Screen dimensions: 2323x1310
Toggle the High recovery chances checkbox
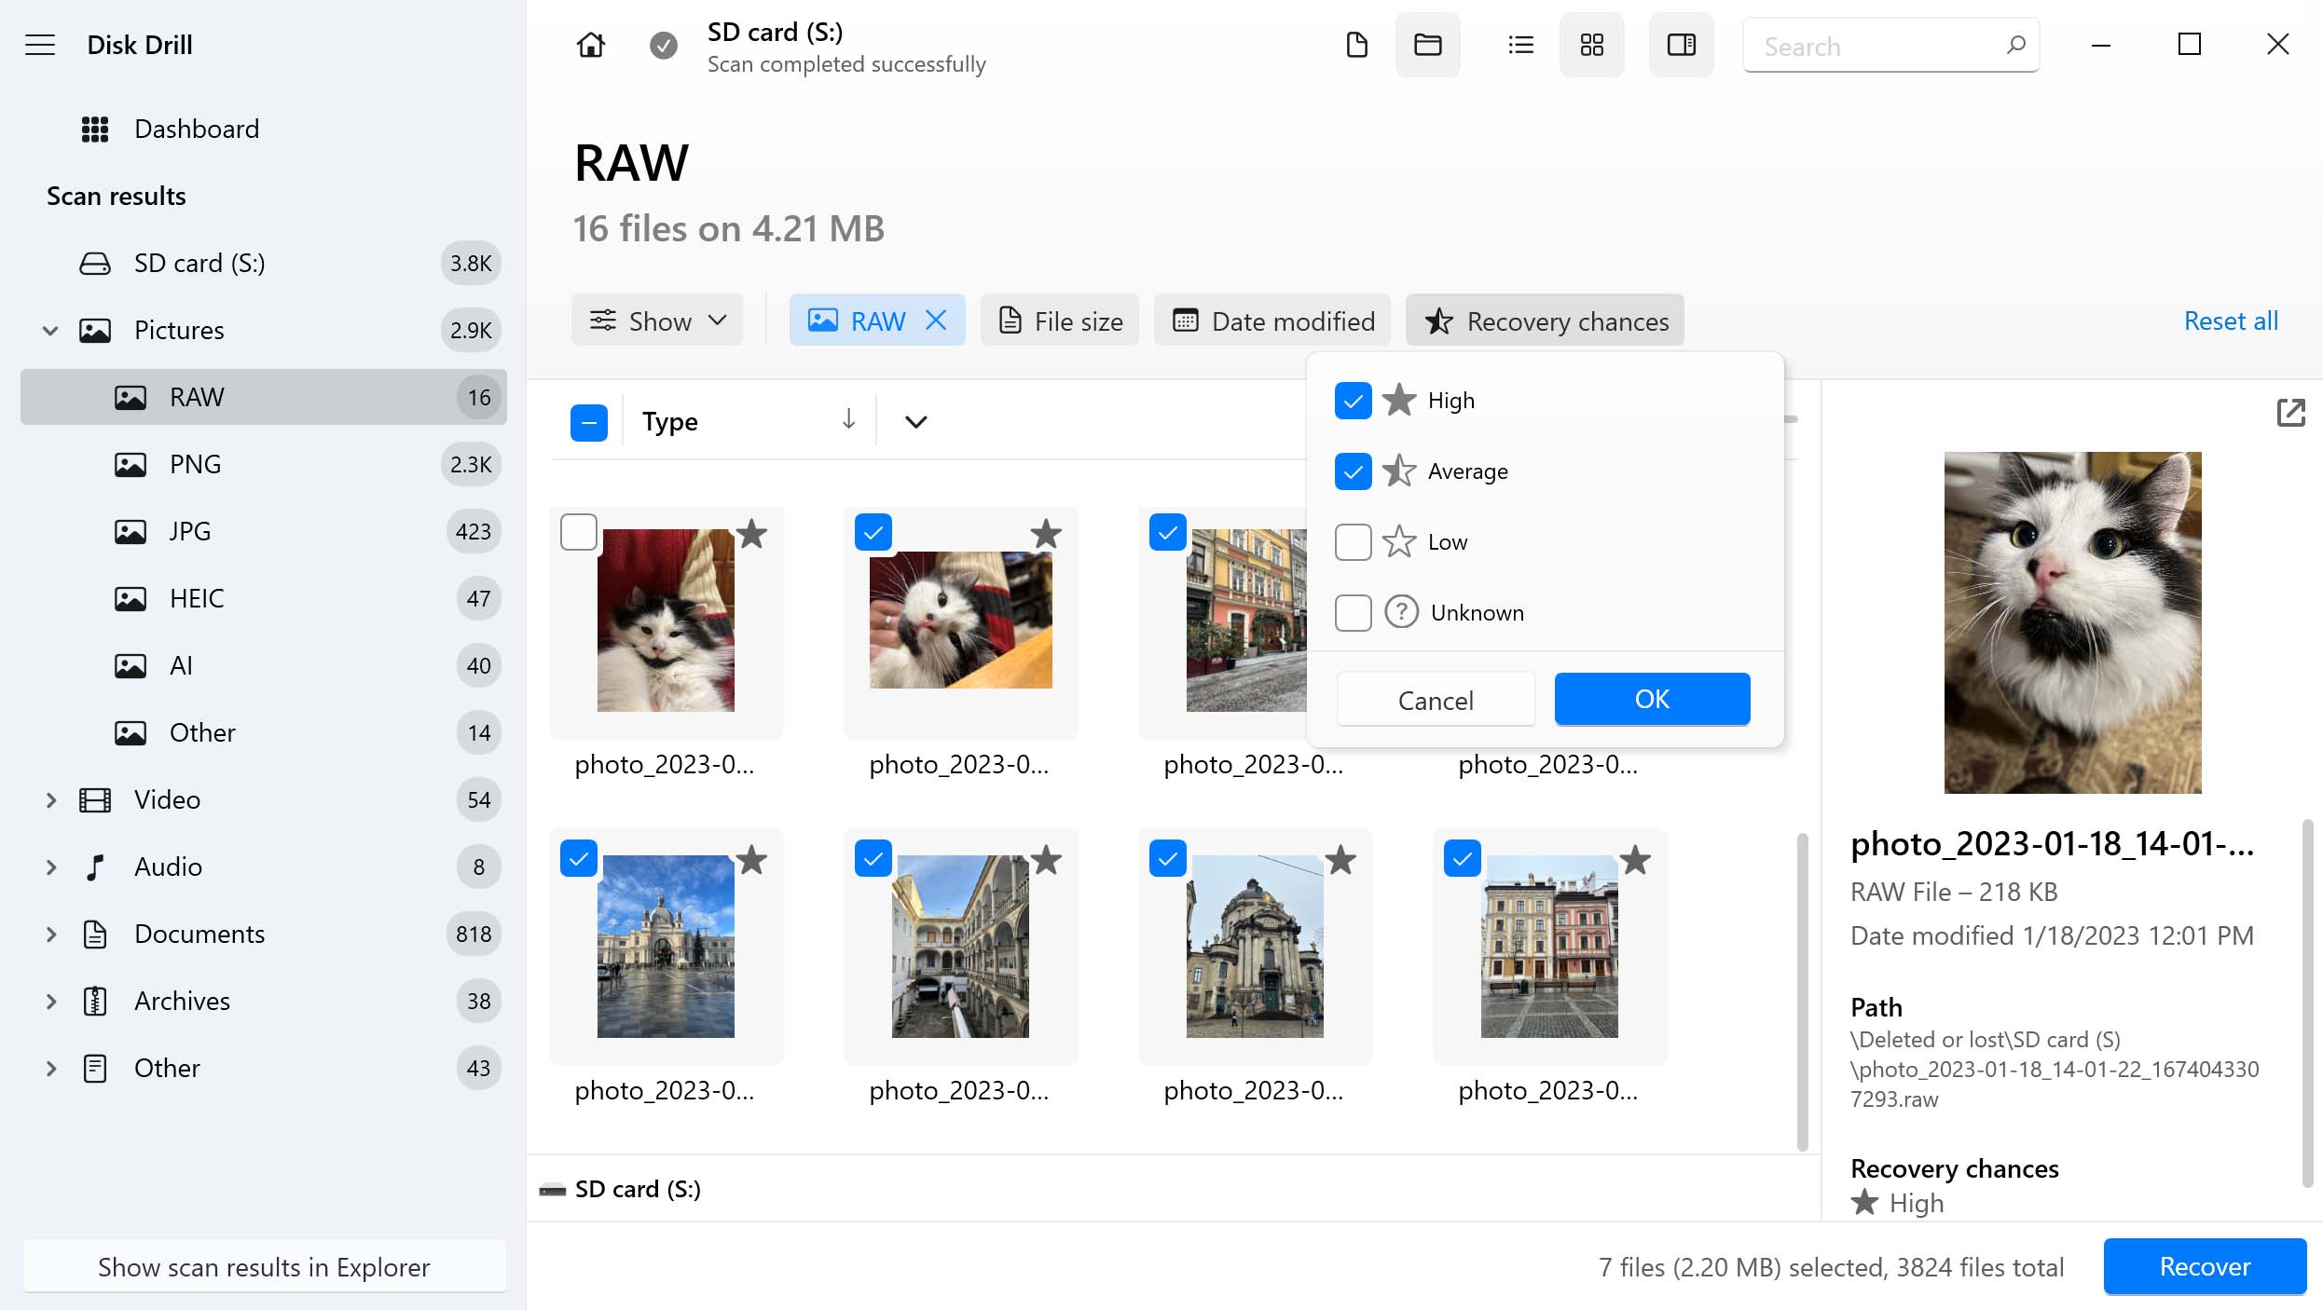tap(1353, 401)
